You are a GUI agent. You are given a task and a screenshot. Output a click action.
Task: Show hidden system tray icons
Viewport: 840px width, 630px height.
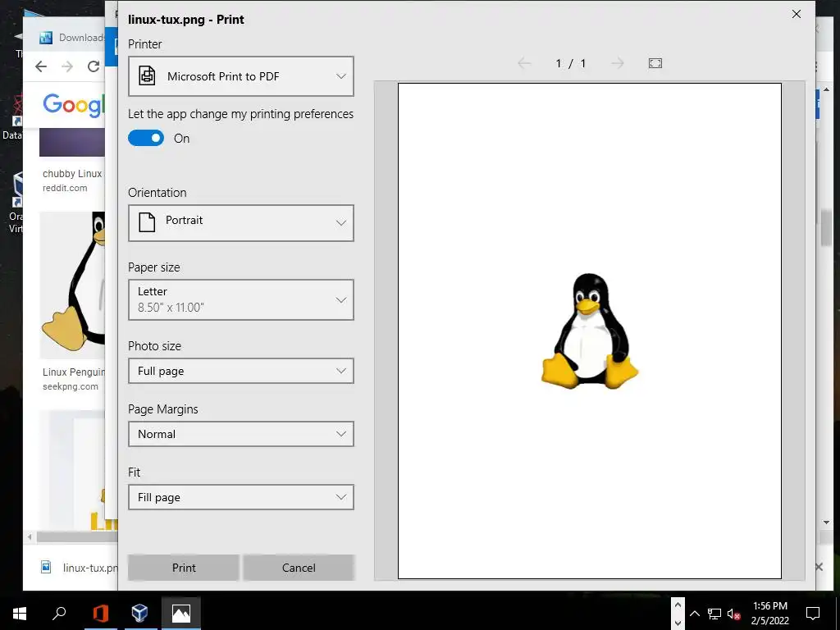tap(695, 614)
